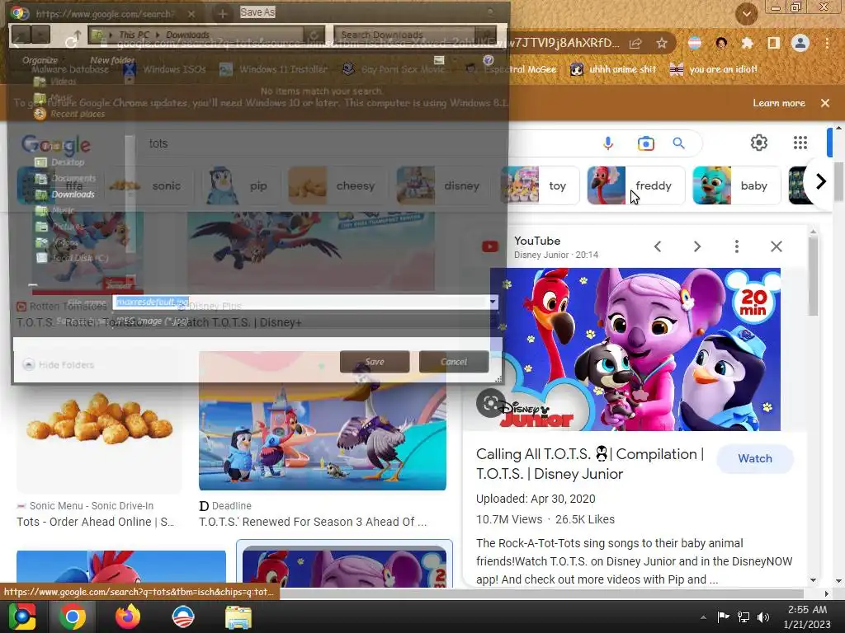This screenshot has width=845, height=633.
Task: Click Lens icon on preview image
Action: coord(490,402)
